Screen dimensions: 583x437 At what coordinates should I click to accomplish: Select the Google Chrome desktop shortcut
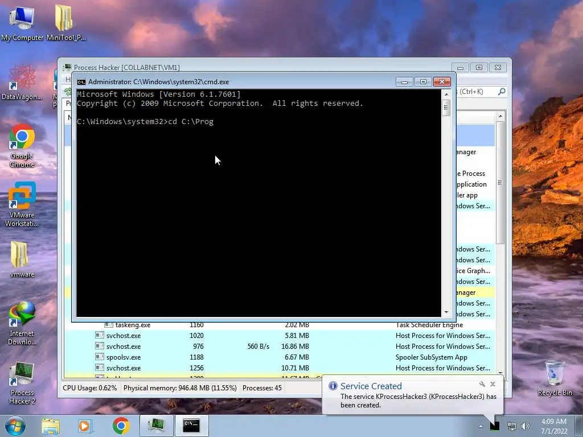click(22, 146)
